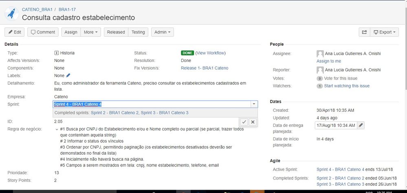This screenshot has width=407, height=193.
Task: Click the Comment button
Action: pyautogui.click(x=43, y=32)
